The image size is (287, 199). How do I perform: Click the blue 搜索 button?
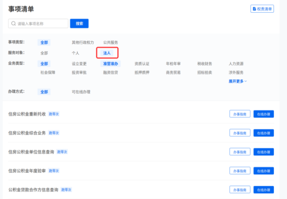point(79,23)
